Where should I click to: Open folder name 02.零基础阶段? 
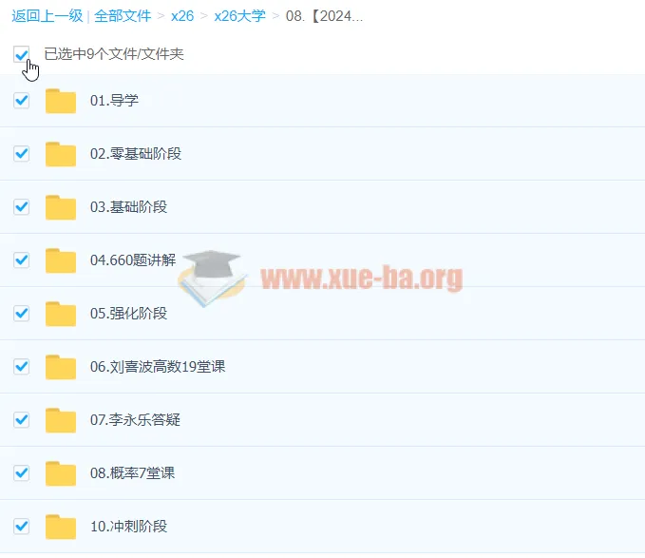pos(136,153)
